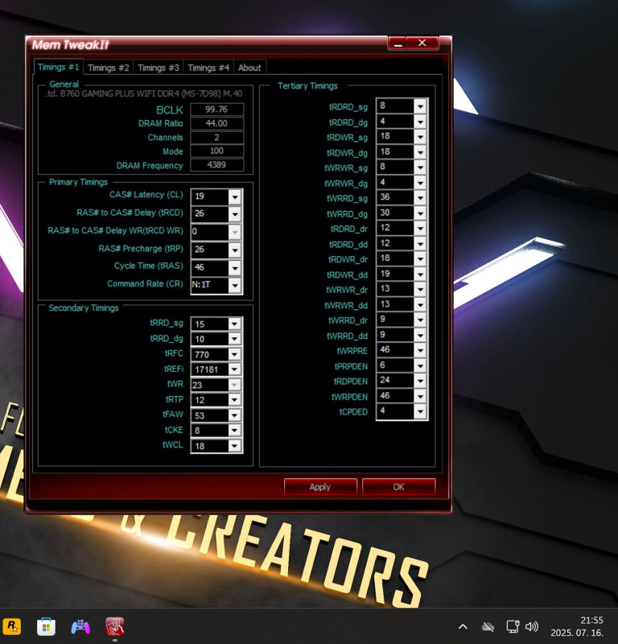
Task: Click DRAM Frequency field 4389
Action: tap(216, 165)
